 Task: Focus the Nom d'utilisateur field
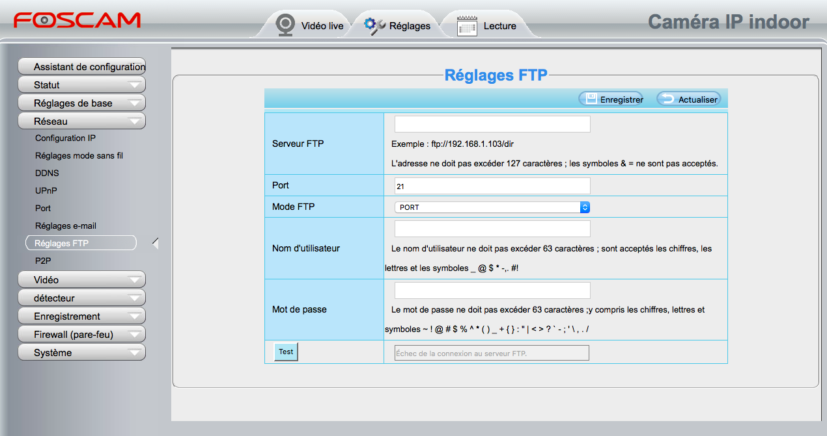tap(492, 229)
